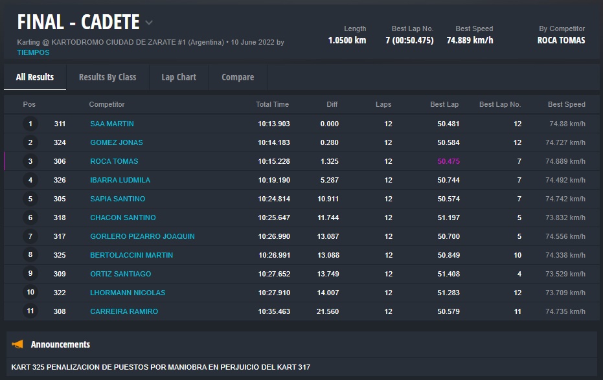The width and height of the screenshot is (603, 380).
Task: Click the Best Lap column header
Action: click(444, 104)
